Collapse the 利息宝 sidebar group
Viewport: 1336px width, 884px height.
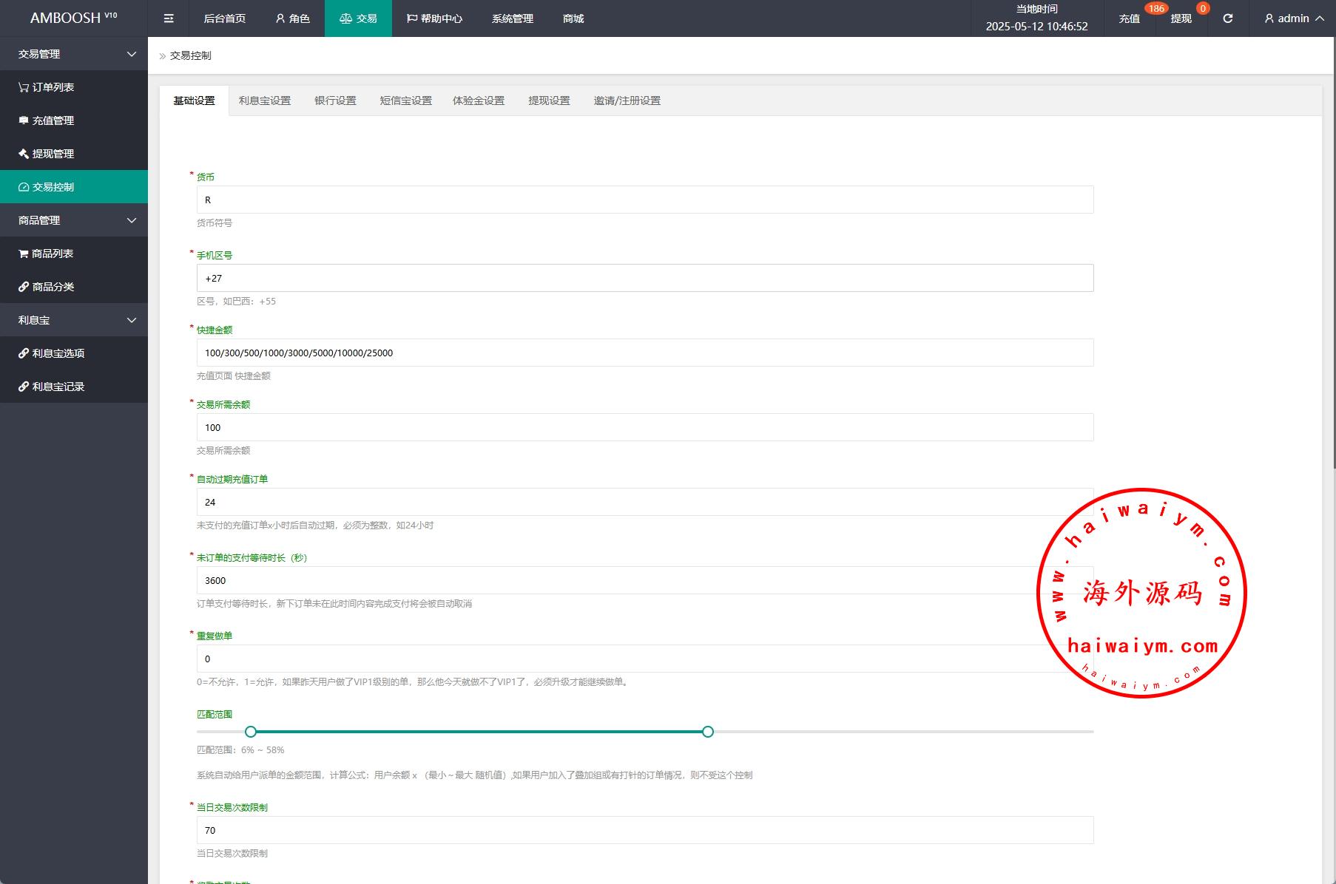pos(74,320)
